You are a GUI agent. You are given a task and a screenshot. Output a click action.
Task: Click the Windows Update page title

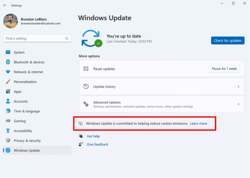coord(105,18)
